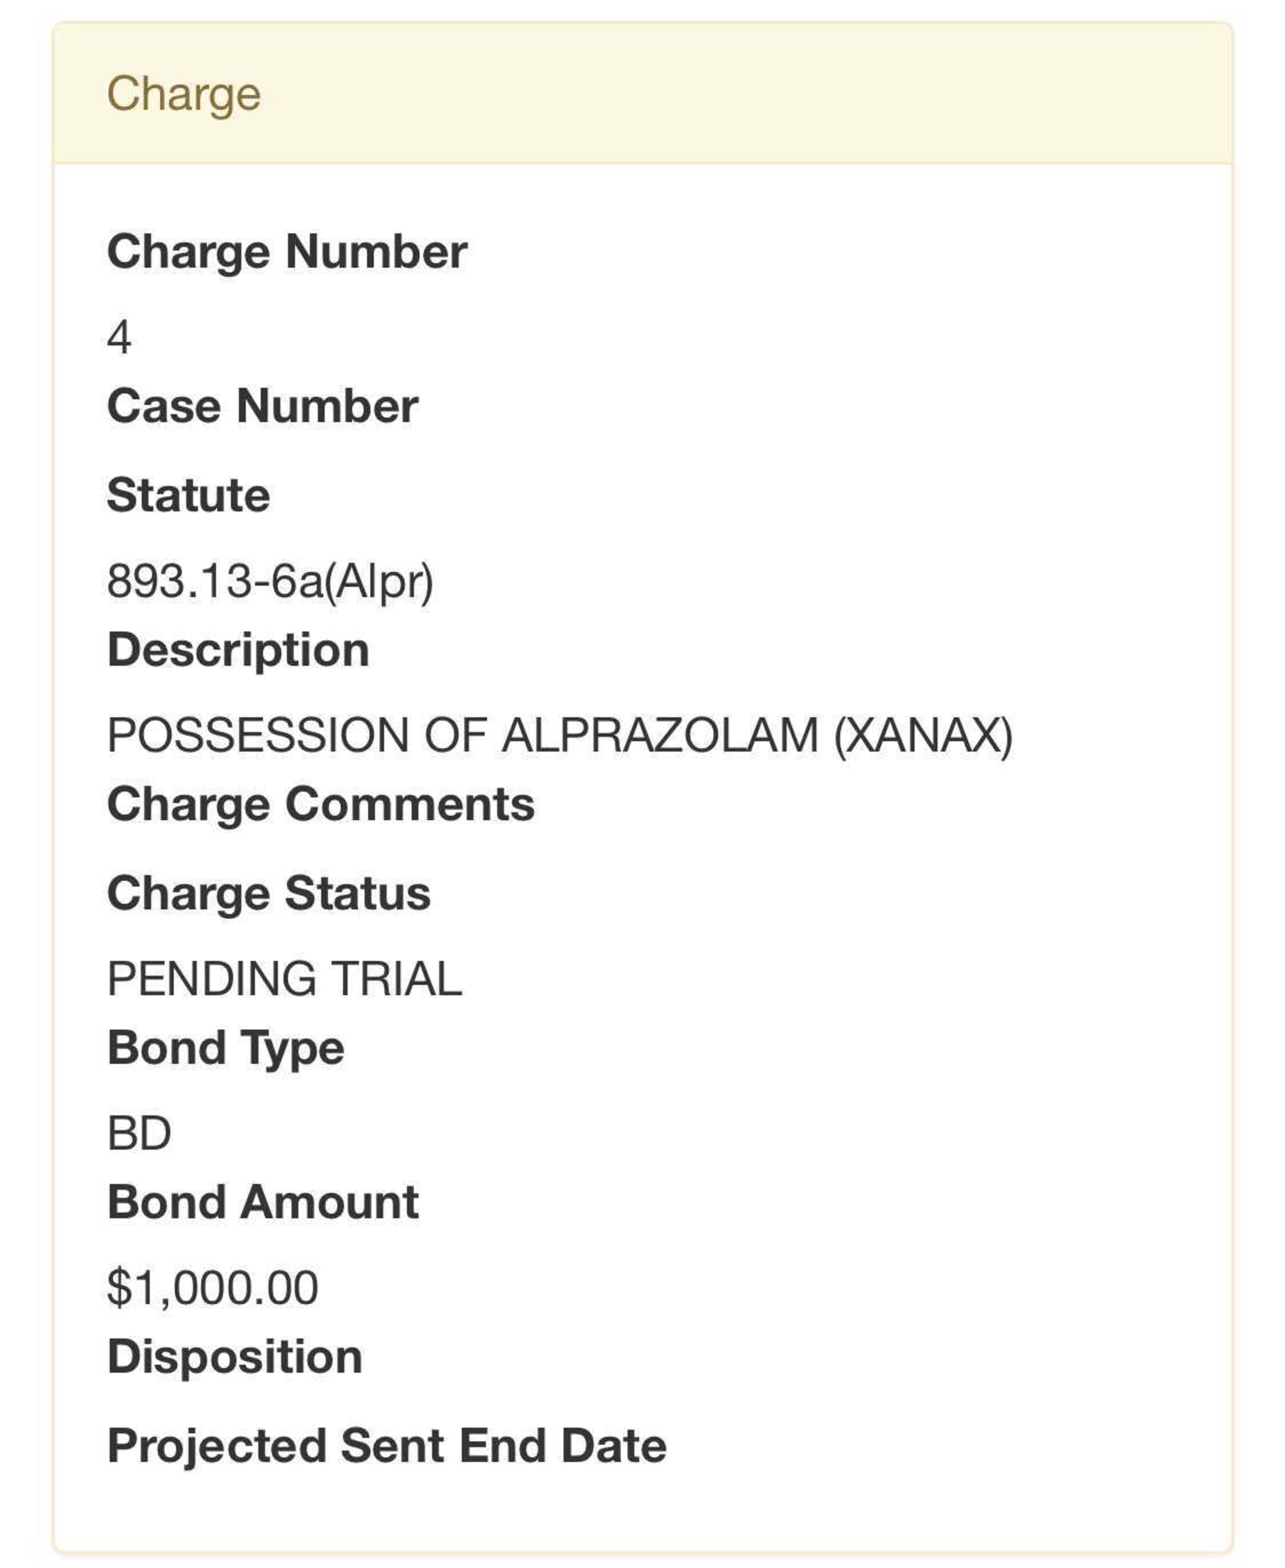
Task: Select the Charge Number label
Action: tap(287, 252)
